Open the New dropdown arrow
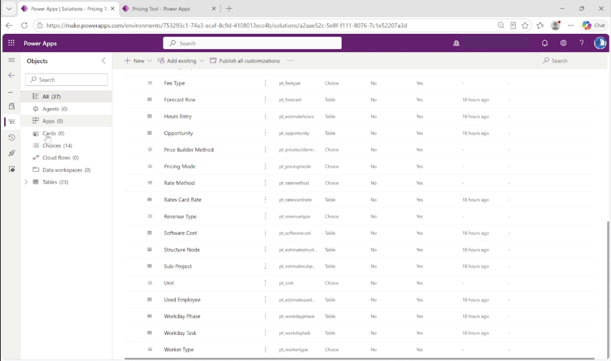 (x=150, y=61)
